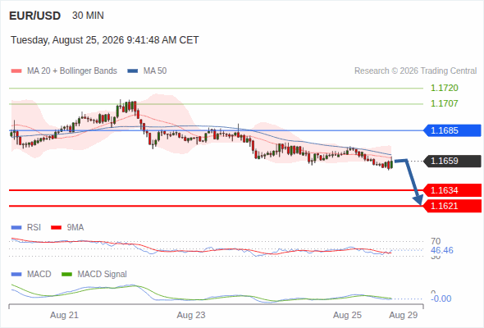This screenshot has height=328, width=484.
Task: Select the 1.1634 red support tag
Action: [452, 190]
